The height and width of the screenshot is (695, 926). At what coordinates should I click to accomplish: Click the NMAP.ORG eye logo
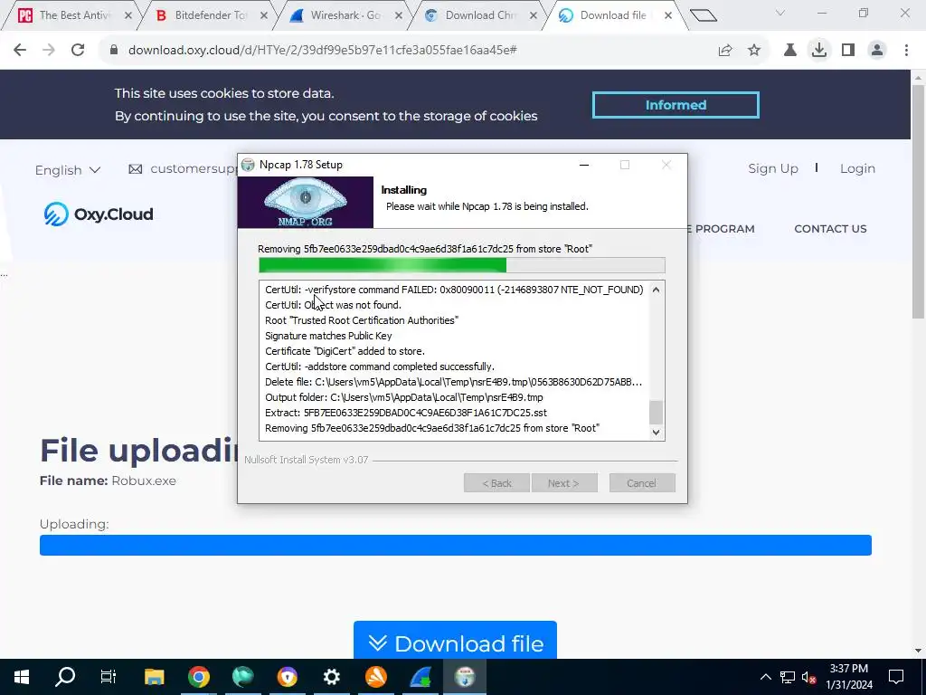point(306,202)
